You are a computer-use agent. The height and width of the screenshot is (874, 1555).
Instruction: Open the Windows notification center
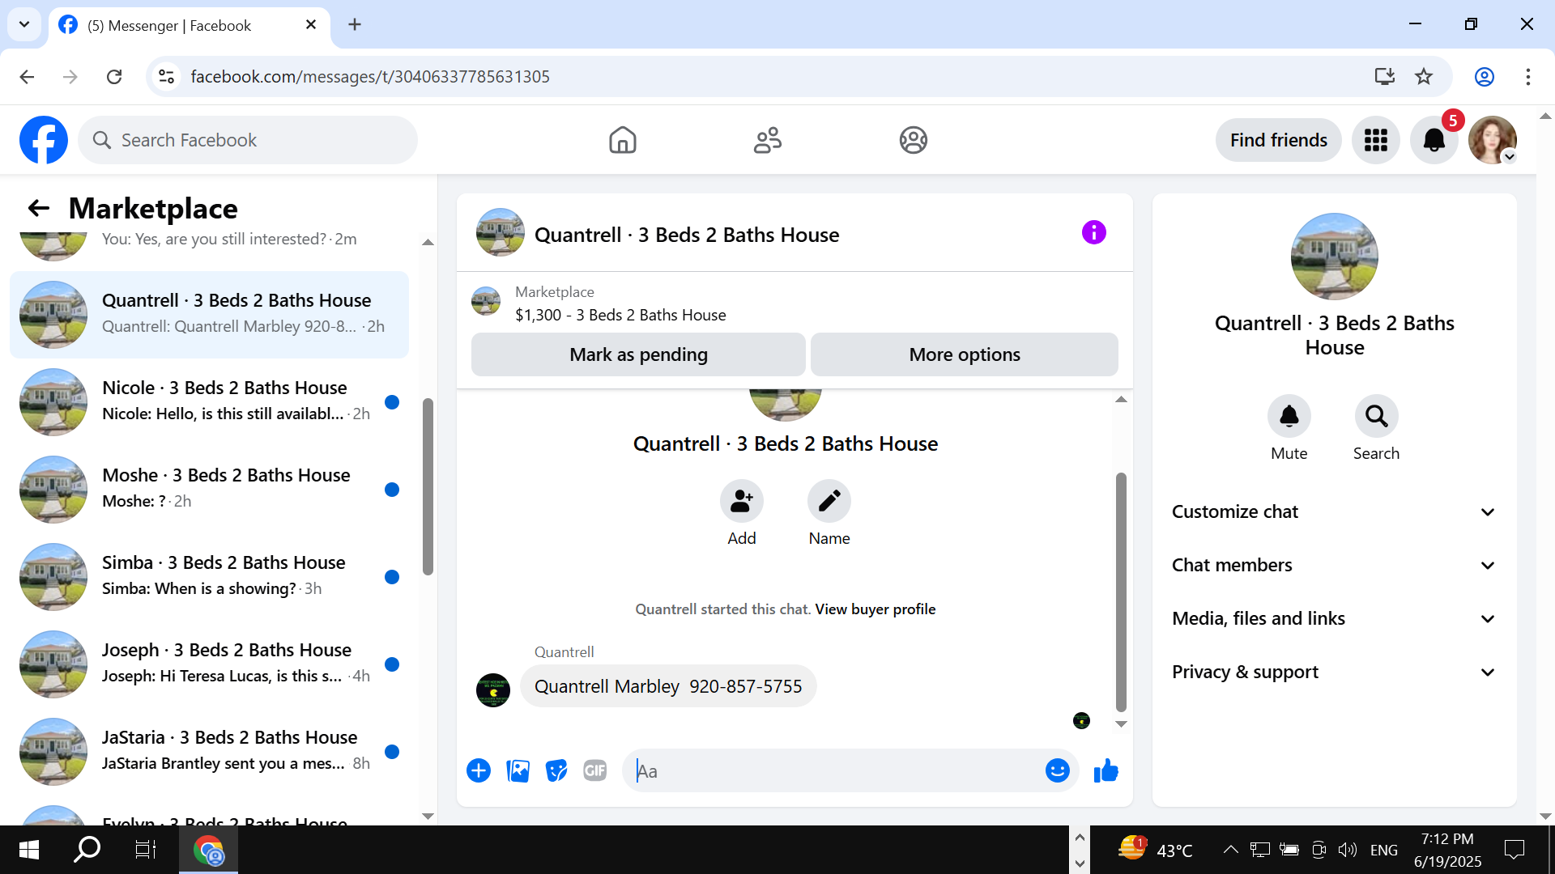click(x=1514, y=850)
